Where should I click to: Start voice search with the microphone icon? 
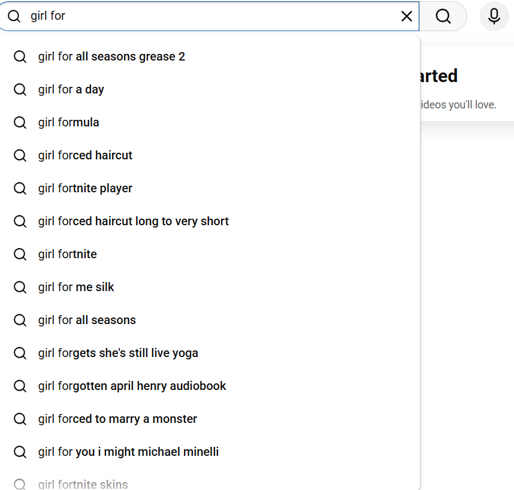tap(494, 16)
